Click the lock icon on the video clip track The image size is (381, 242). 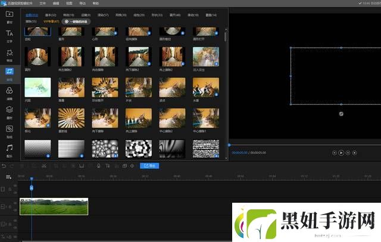(10, 206)
